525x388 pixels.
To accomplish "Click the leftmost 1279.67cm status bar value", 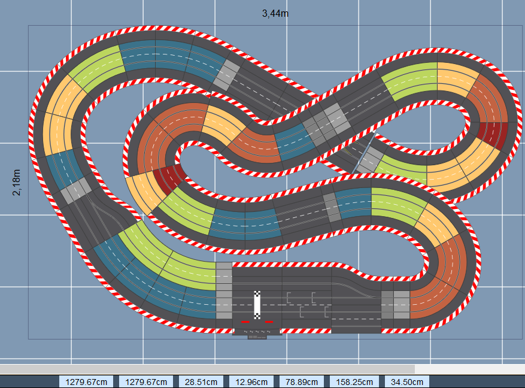I will tap(86, 382).
